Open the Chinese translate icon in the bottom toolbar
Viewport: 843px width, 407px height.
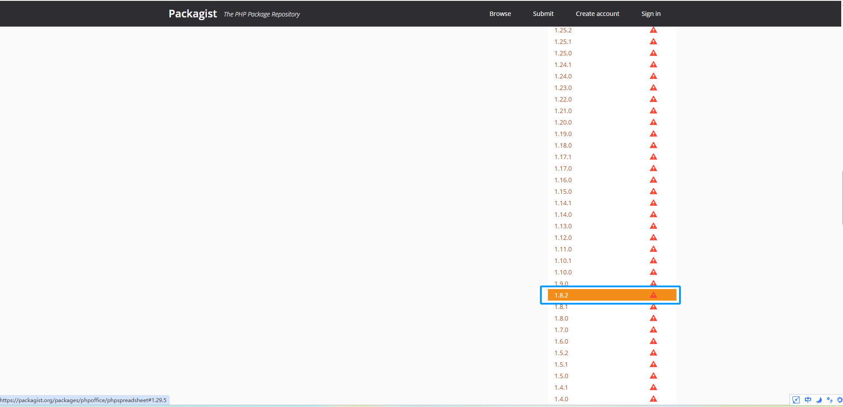pos(808,400)
